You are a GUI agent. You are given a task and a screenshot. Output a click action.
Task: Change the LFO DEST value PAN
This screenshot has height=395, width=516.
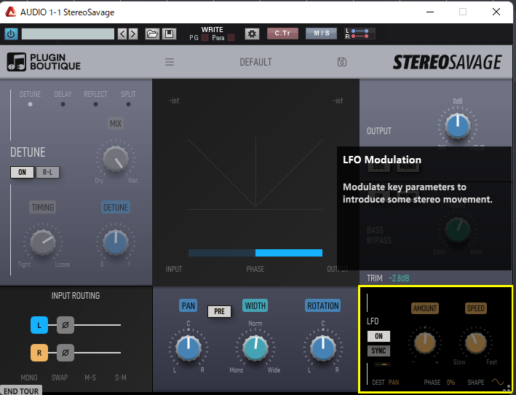(x=394, y=383)
